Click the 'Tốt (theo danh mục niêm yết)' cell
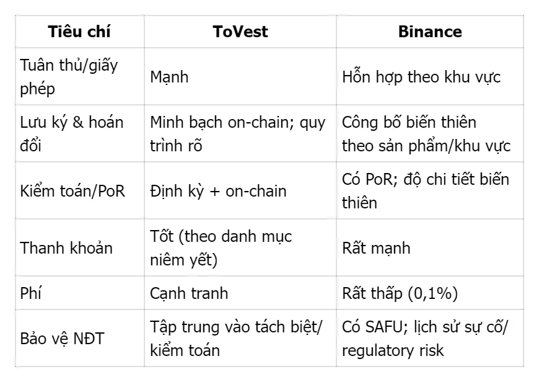The width and height of the screenshot is (539, 382). (221, 247)
